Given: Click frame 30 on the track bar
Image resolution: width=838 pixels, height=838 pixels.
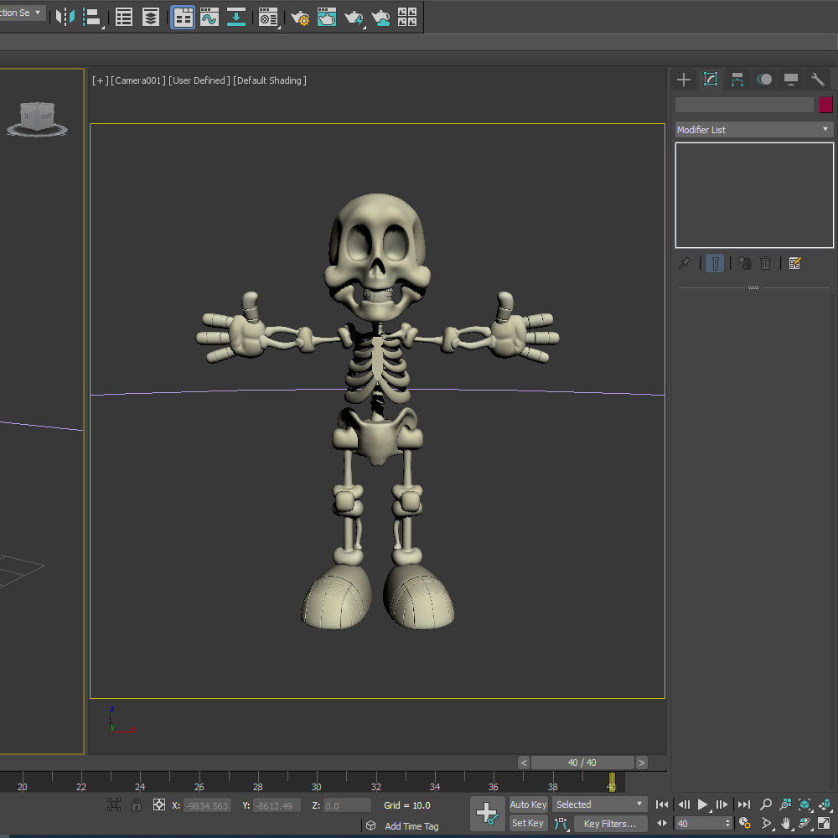Looking at the screenshot, I should click(317, 782).
